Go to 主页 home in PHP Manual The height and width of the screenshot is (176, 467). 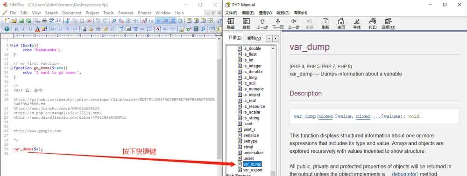(341, 24)
